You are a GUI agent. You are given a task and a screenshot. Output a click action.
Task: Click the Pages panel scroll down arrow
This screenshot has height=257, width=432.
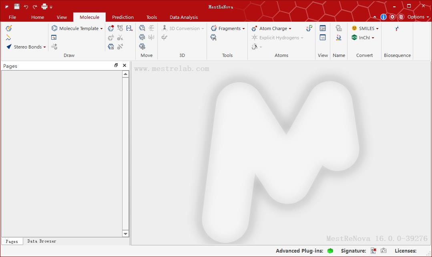125,234
